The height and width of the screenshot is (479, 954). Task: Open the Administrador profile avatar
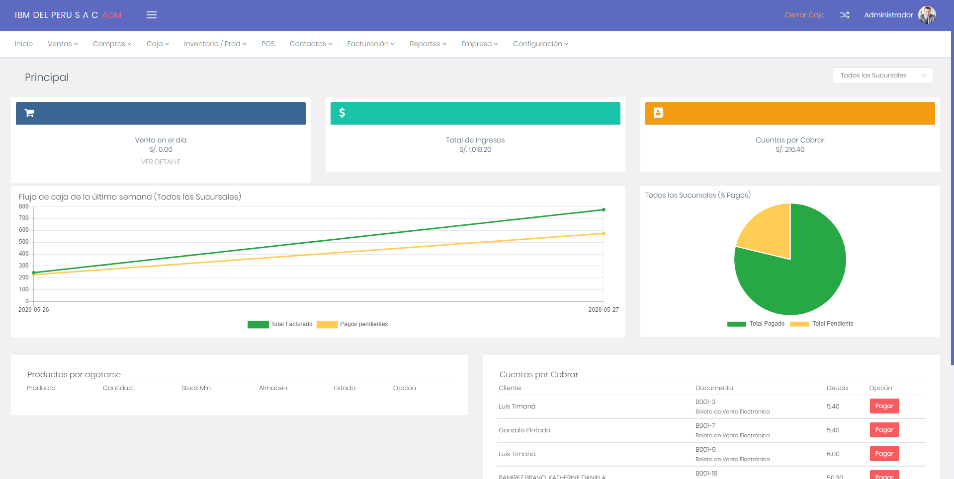tap(927, 15)
